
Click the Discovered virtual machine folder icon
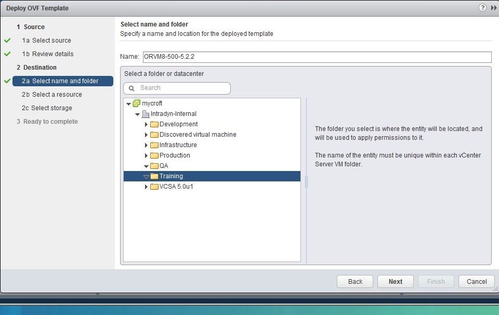pyautogui.click(x=154, y=135)
